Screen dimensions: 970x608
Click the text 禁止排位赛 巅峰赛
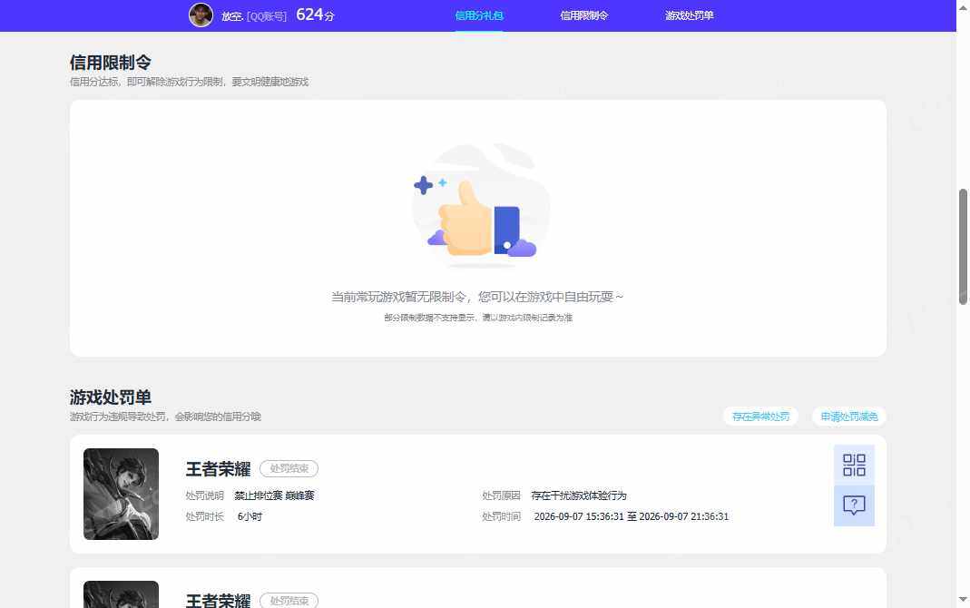pos(274,495)
